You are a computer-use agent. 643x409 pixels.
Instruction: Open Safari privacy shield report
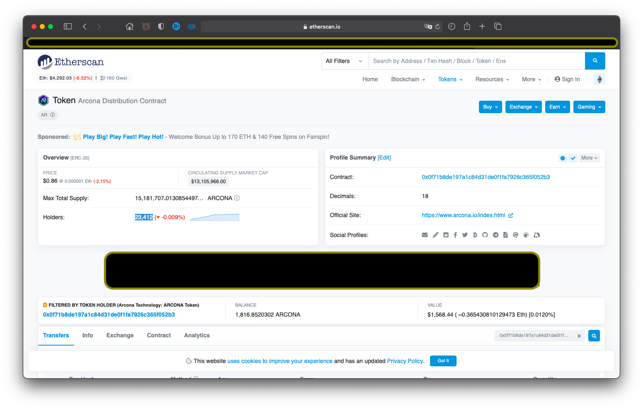point(161,27)
